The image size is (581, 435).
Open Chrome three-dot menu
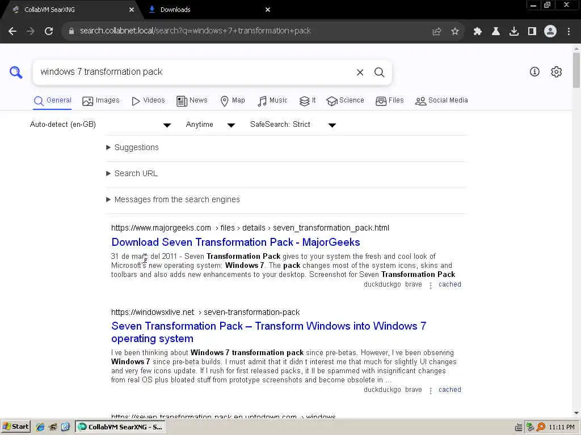[569, 32]
